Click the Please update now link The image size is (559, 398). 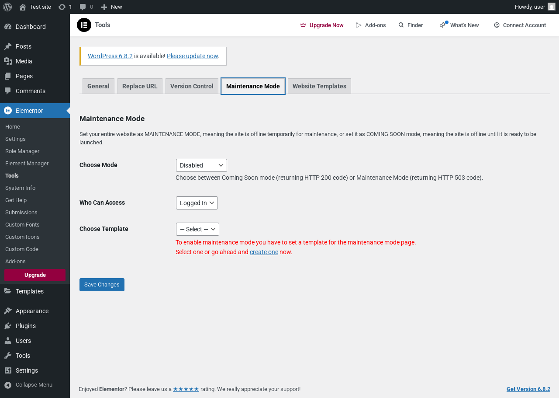click(192, 56)
